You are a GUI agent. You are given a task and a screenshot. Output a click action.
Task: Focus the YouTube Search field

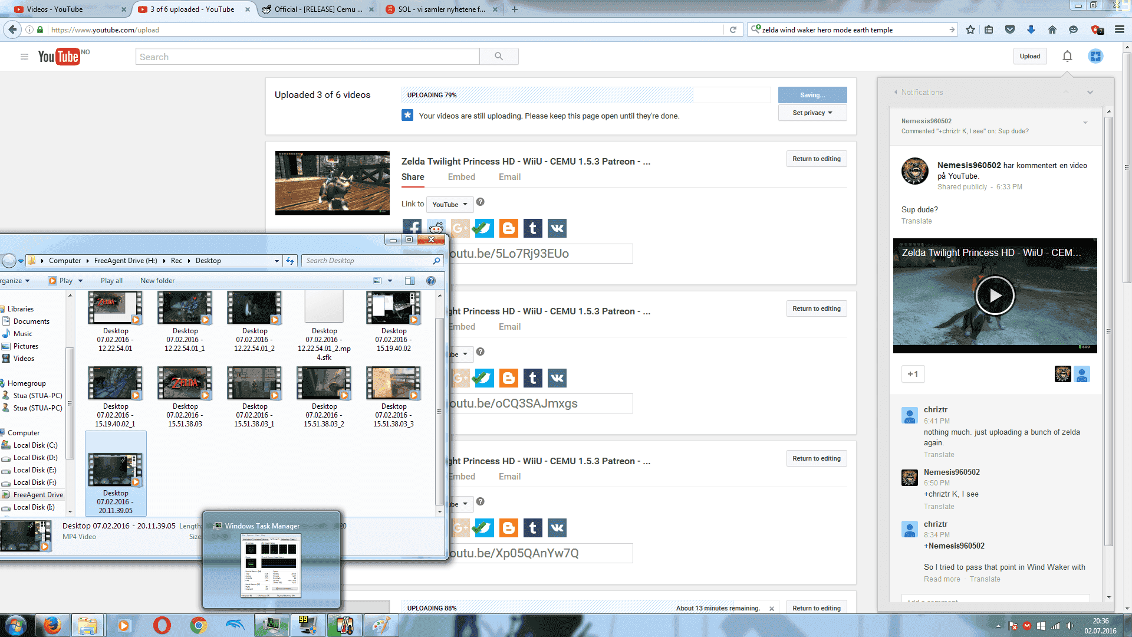[307, 57]
